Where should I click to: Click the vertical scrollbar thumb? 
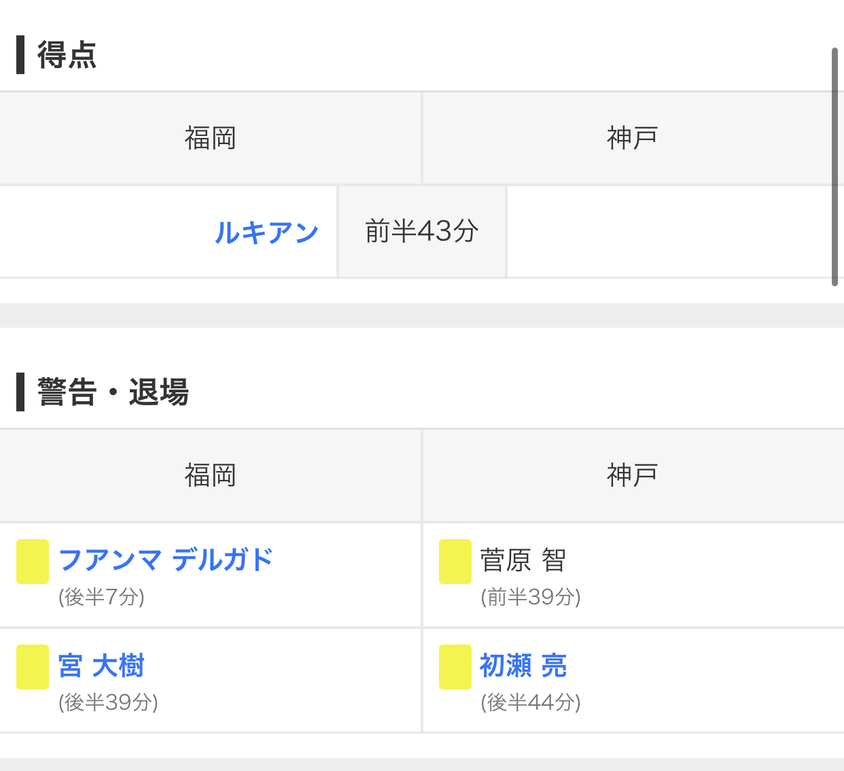pyautogui.click(x=834, y=167)
